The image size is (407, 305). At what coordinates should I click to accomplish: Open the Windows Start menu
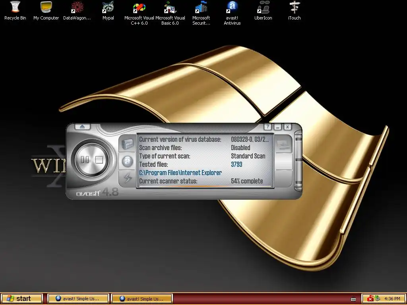(21, 299)
